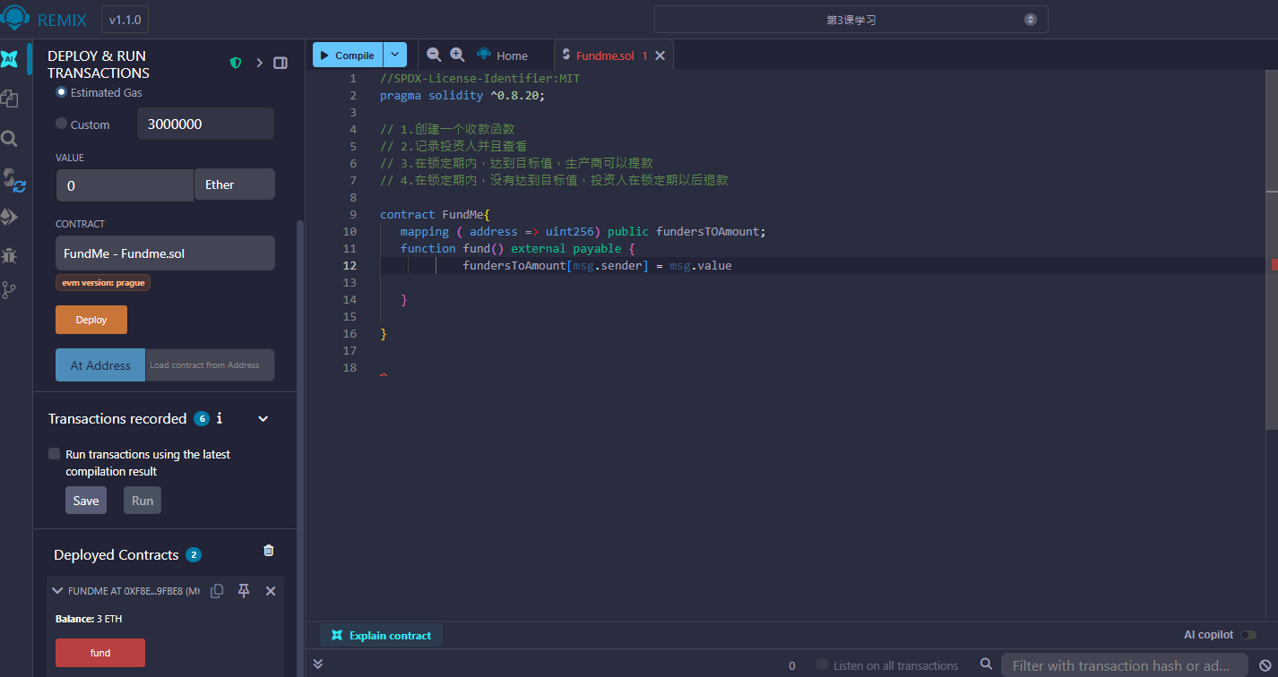Click line number 11 in the gutter
This screenshot has width=1278, height=677.
350,249
